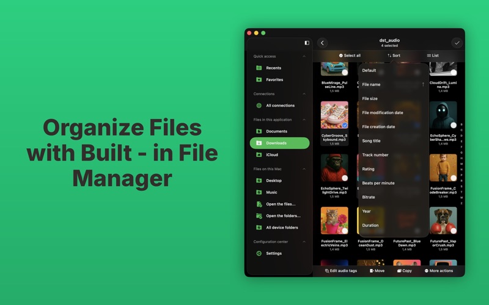Click the Music folder icon
The height and width of the screenshot is (305, 489).
point(259,192)
